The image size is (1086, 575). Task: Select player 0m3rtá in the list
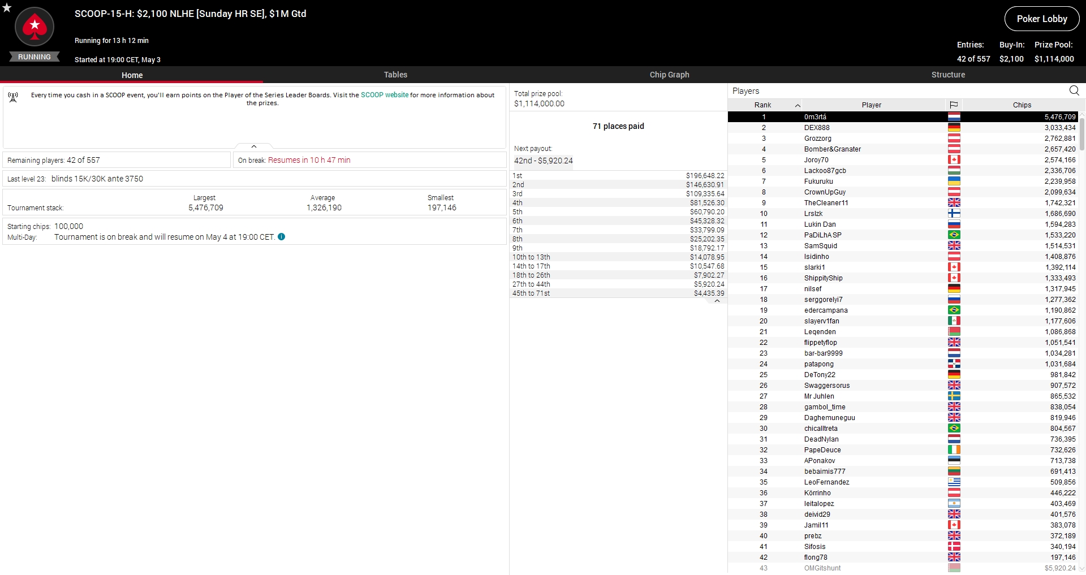pyautogui.click(x=903, y=117)
